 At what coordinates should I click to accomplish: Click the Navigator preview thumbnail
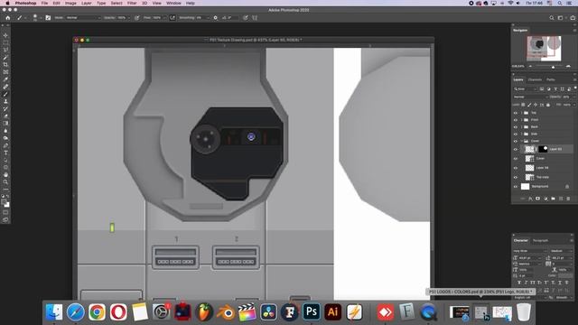pyautogui.click(x=544, y=48)
